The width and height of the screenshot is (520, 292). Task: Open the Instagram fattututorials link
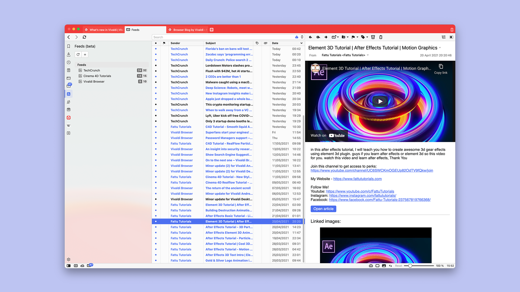363,195
